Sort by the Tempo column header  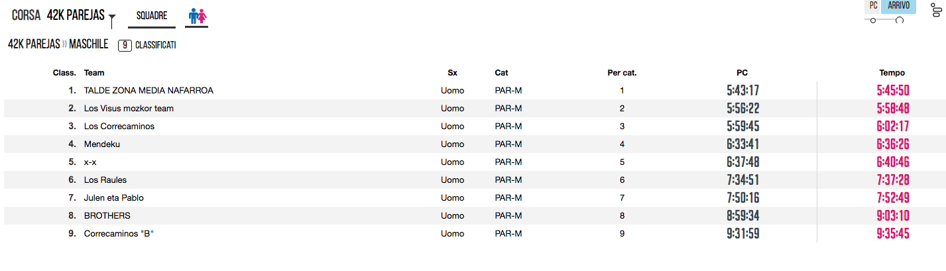click(x=892, y=73)
